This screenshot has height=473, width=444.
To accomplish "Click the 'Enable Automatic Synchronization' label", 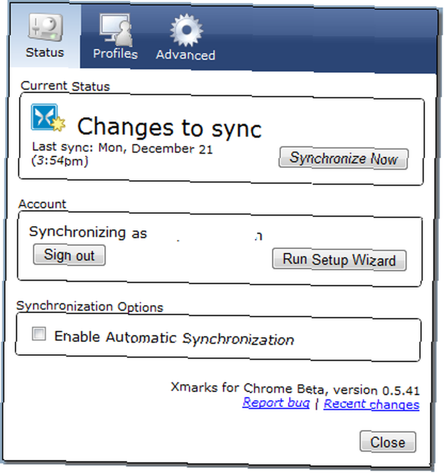I will 174,338.
